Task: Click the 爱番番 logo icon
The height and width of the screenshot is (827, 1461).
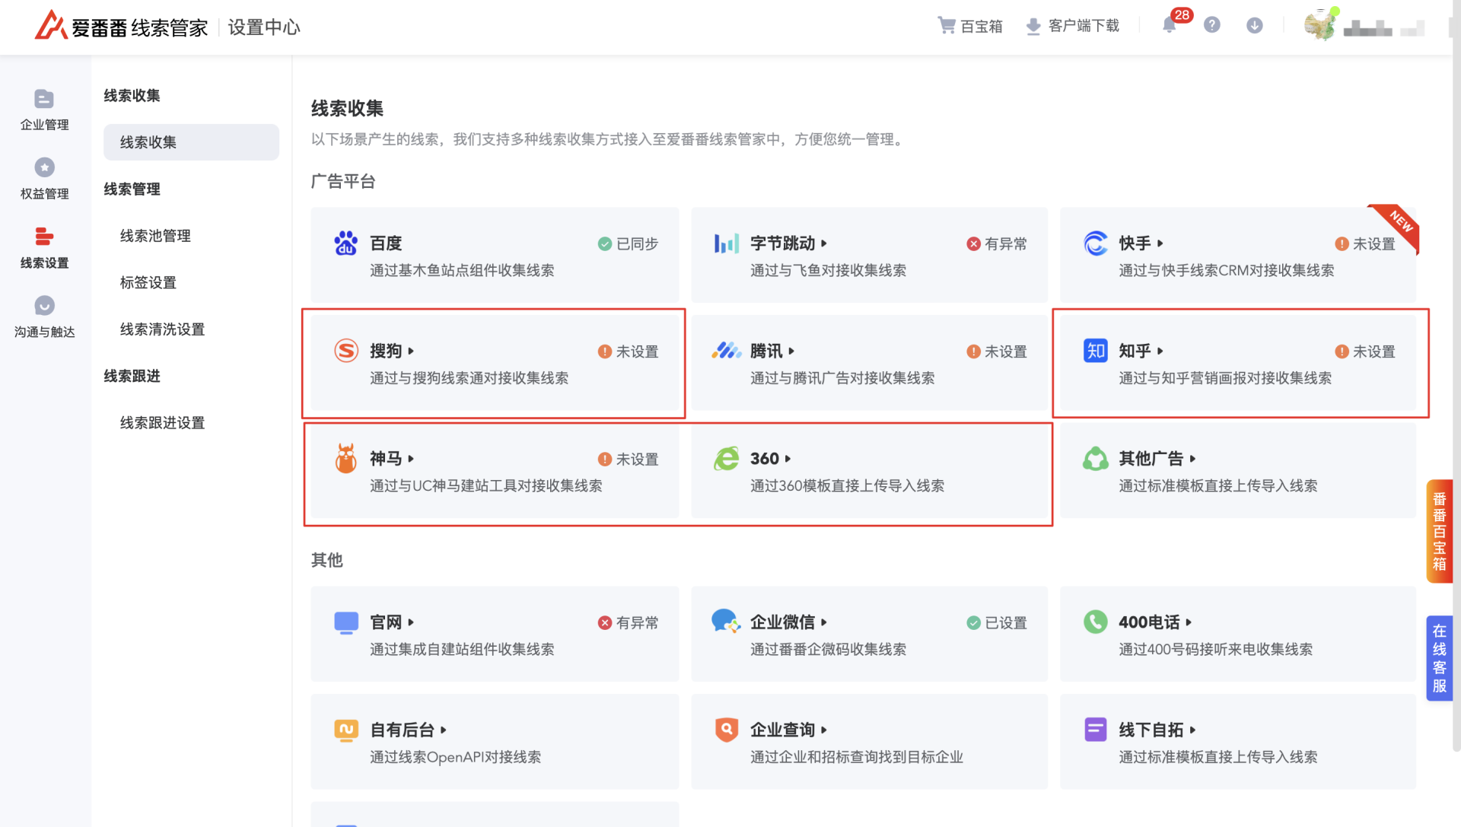Action: click(x=51, y=26)
